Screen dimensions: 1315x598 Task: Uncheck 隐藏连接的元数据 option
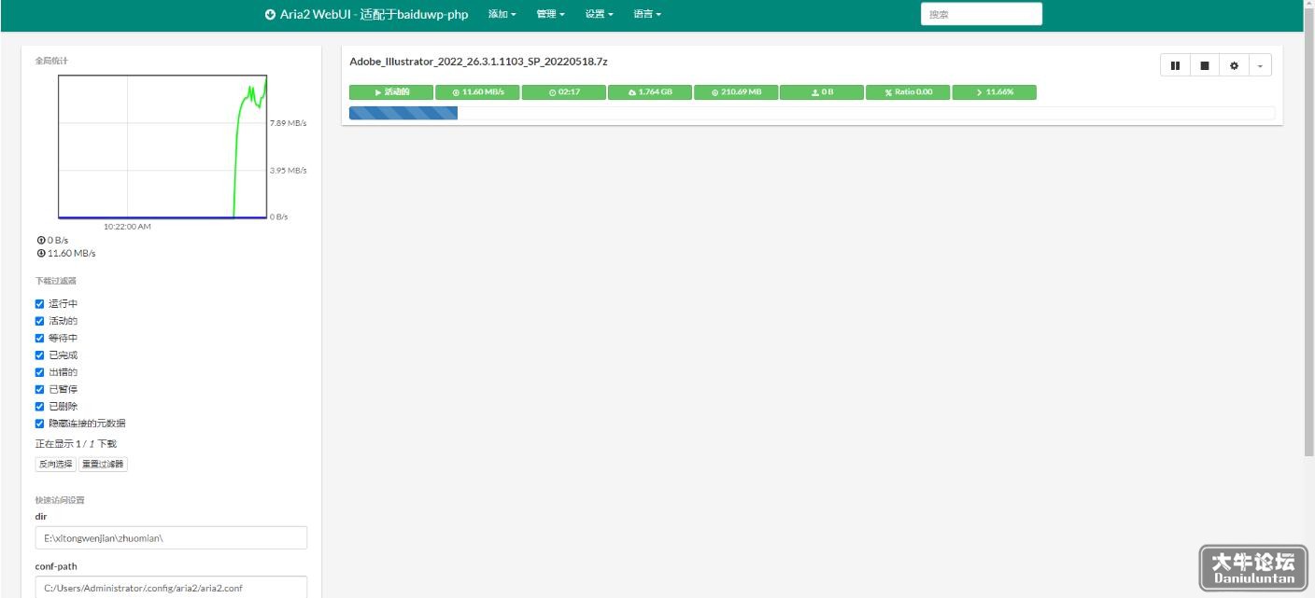point(39,424)
